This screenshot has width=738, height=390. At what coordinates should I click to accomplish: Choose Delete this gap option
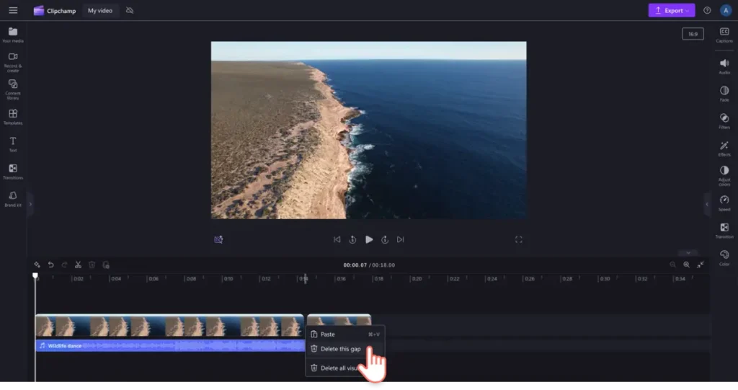pyautogui.click(x=345, y=349)
